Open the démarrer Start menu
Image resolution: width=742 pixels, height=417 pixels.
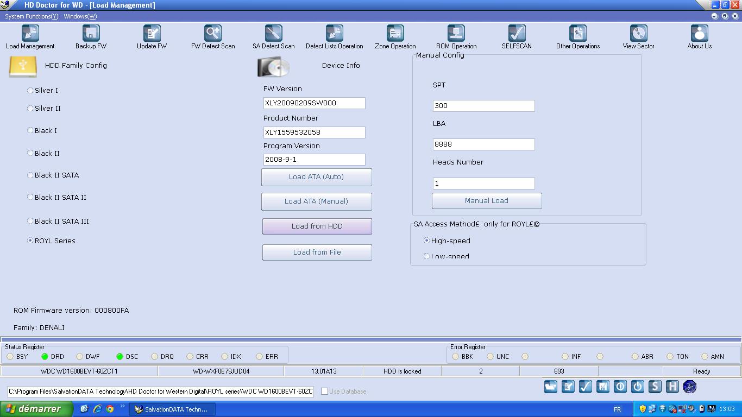[36, 409]
